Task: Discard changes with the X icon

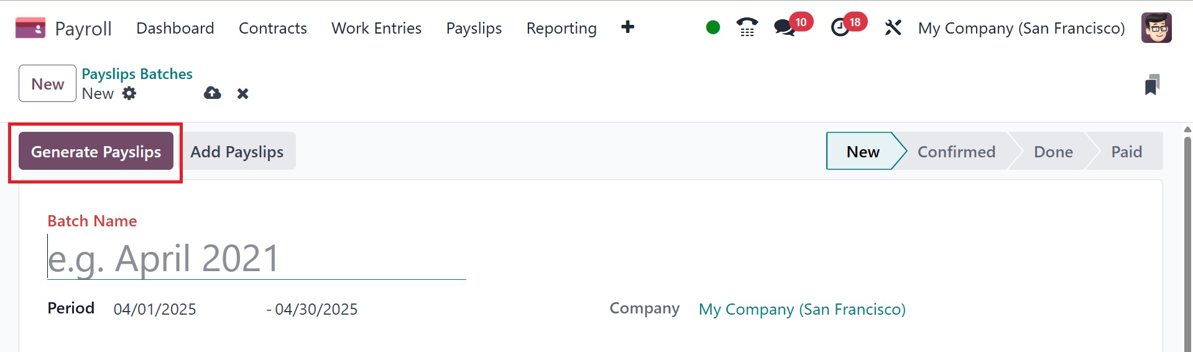Action: point(242,93)
